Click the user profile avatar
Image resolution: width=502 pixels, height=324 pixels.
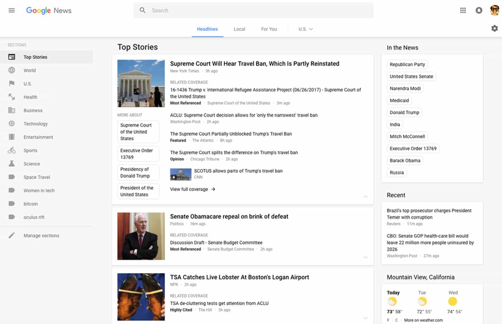pos(494,10)
